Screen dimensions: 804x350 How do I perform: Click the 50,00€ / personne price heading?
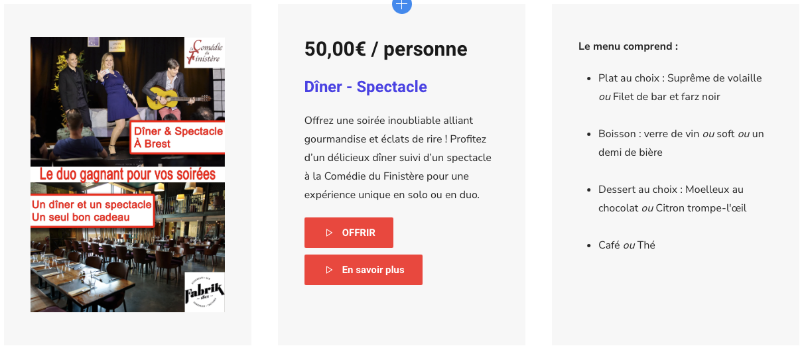pos(385,49)
